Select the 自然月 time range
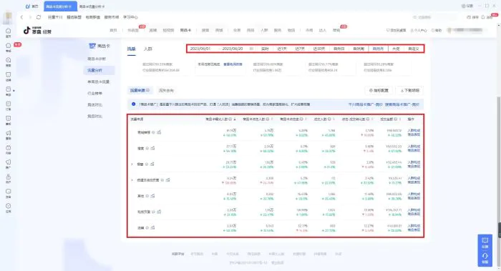The image size is (501, 271). (x=378, y=49)
